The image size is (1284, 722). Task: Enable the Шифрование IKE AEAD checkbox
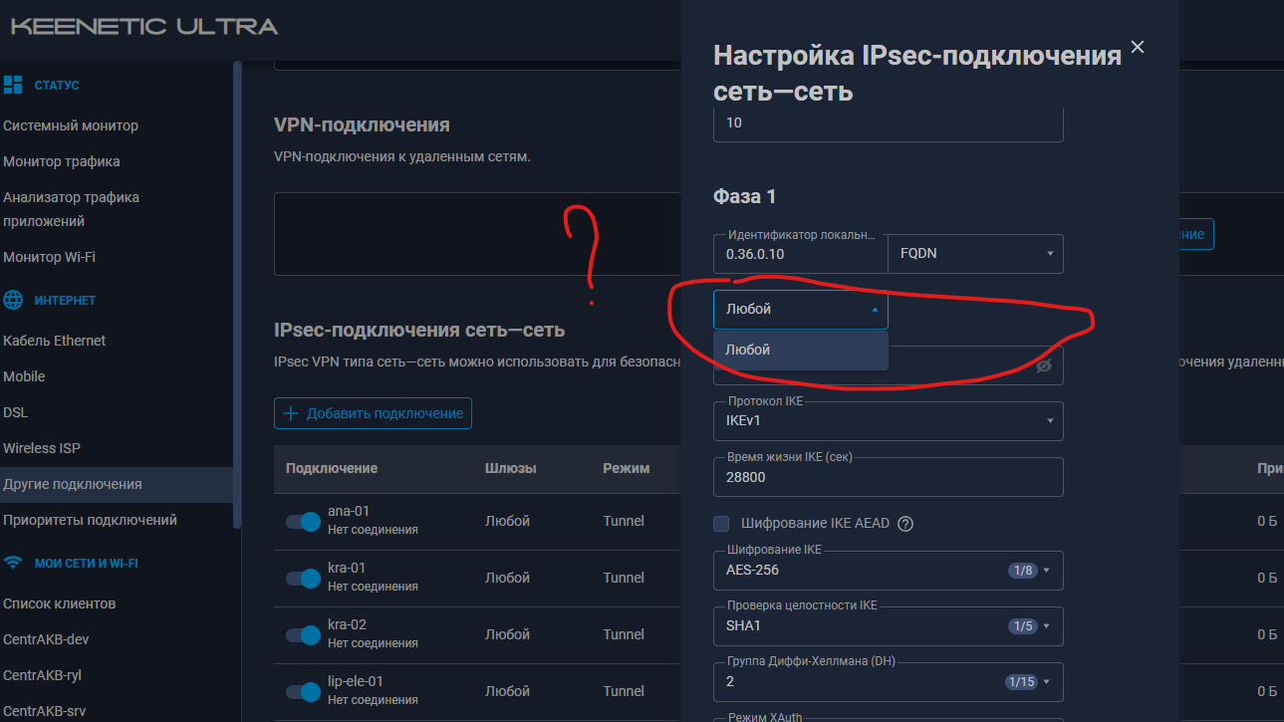(x=722, y=524)
